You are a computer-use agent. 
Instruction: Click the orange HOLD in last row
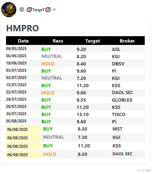50,154
